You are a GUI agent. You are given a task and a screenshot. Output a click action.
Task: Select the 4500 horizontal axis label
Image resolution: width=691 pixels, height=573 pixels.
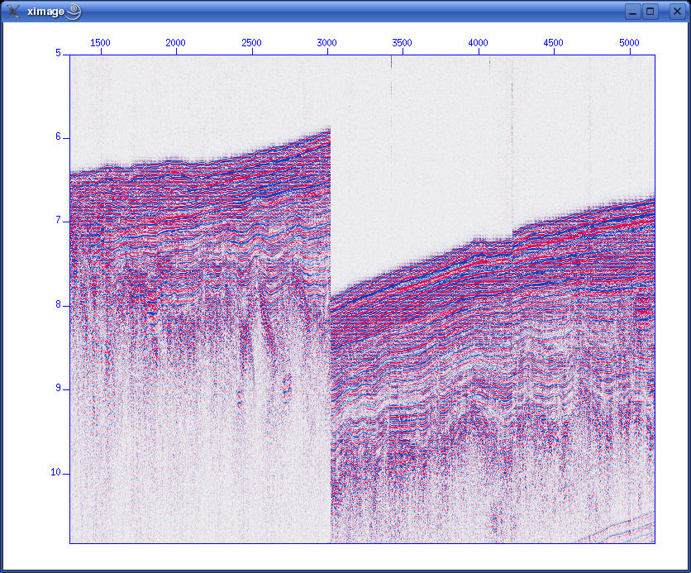(x=553, y=42)
